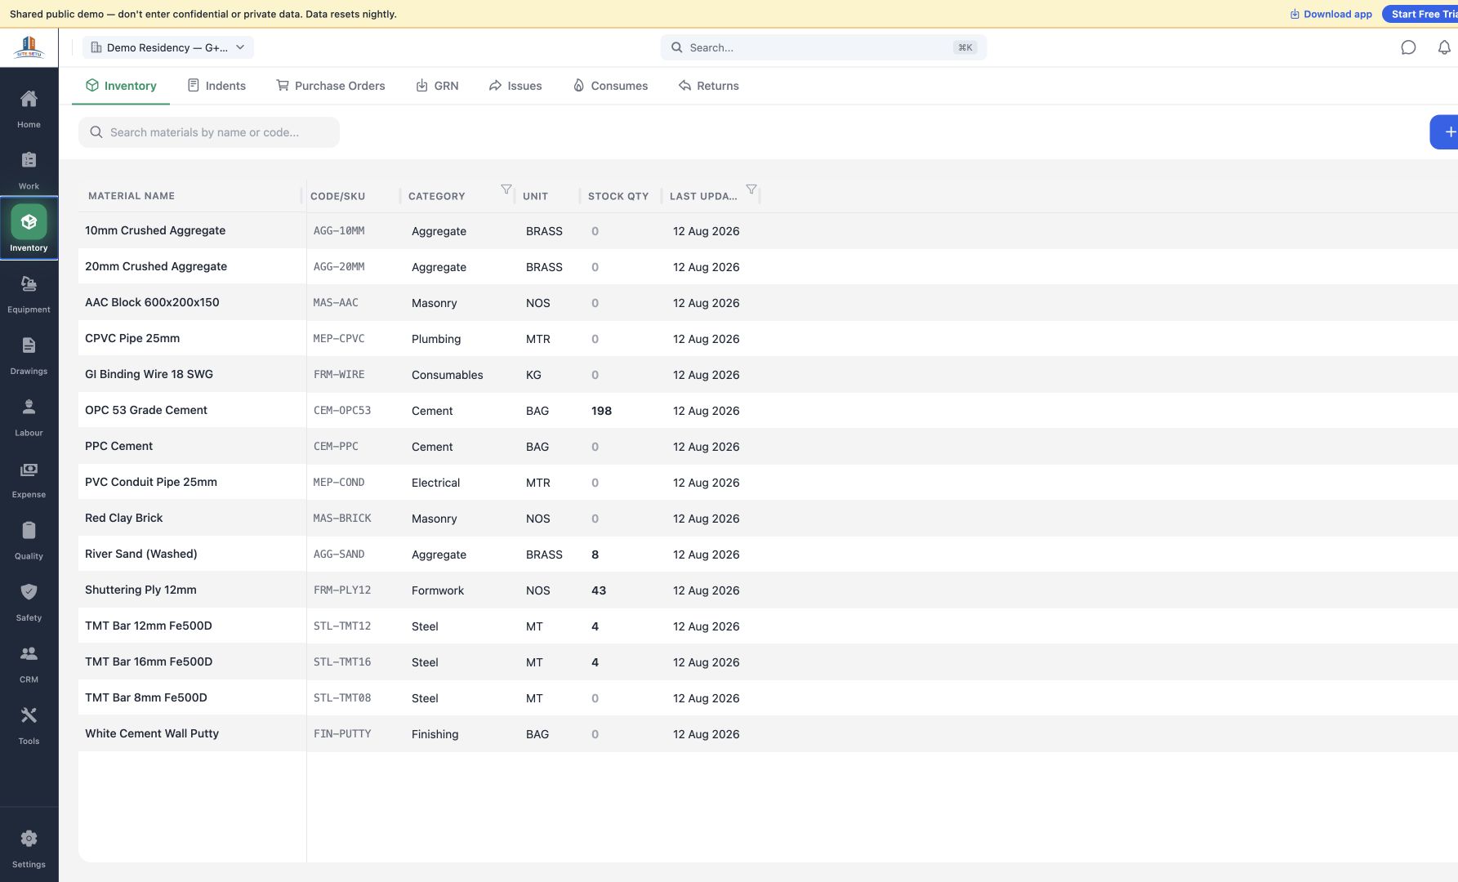Select the TMT Bar 16mm Fe500D row
1458x882 pixels.
[768, 662]
